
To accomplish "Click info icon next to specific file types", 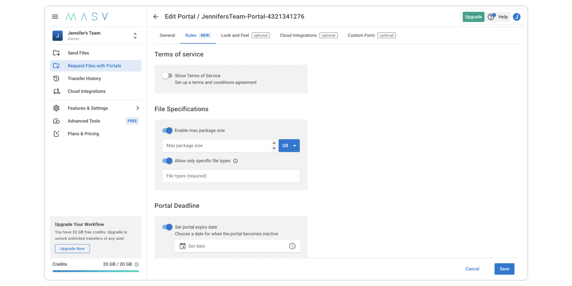I will (235, 161).
